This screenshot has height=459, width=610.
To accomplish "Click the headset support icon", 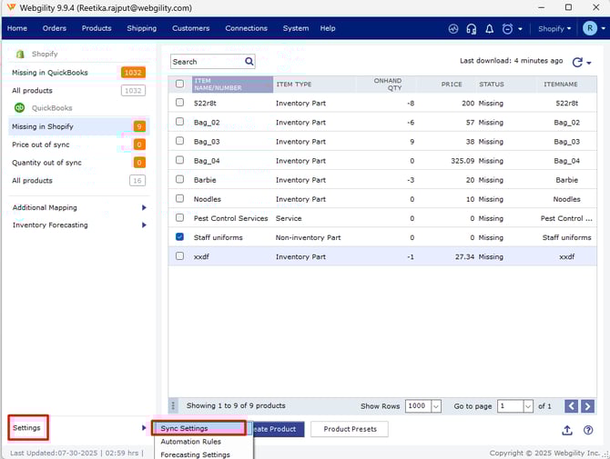I will tap(471, 29).
